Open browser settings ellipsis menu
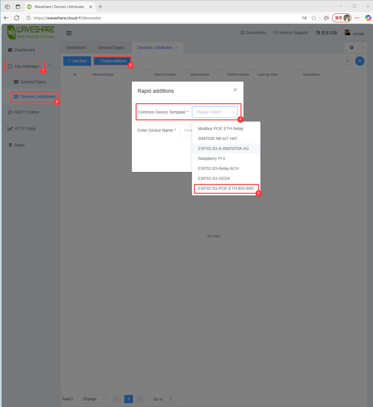 click(357, 18)
